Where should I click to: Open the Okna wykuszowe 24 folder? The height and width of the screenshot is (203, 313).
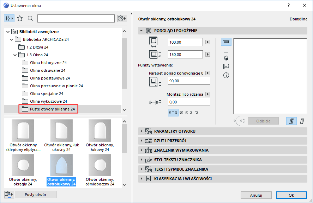(44, 101)
